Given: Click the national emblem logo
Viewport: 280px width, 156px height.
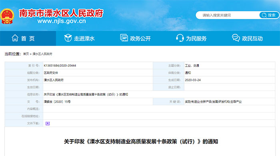Looking at the screenshot, I should [x=7, y=16].
